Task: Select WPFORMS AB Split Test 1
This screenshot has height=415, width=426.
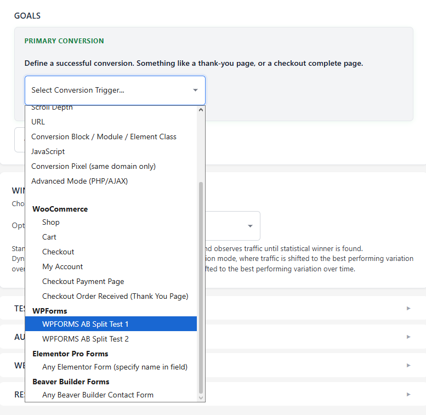Action: tap(111, 324)
